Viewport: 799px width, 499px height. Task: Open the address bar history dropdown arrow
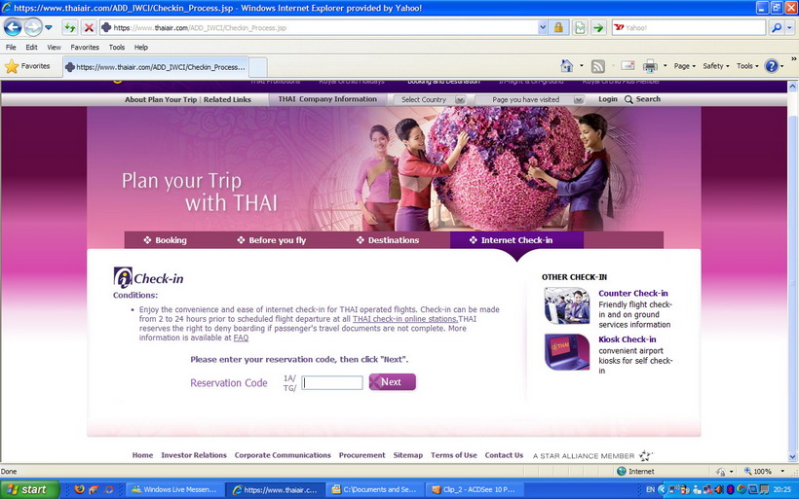[543, 27]
